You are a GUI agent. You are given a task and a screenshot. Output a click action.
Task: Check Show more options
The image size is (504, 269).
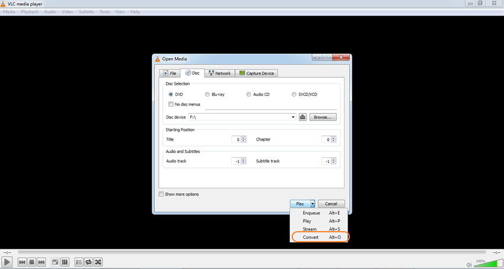coord(161,194)
